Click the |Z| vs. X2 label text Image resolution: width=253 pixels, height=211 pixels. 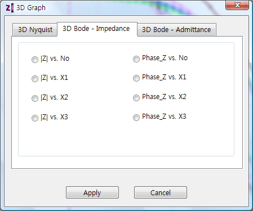pyautogui.click(x=54, y=97)
